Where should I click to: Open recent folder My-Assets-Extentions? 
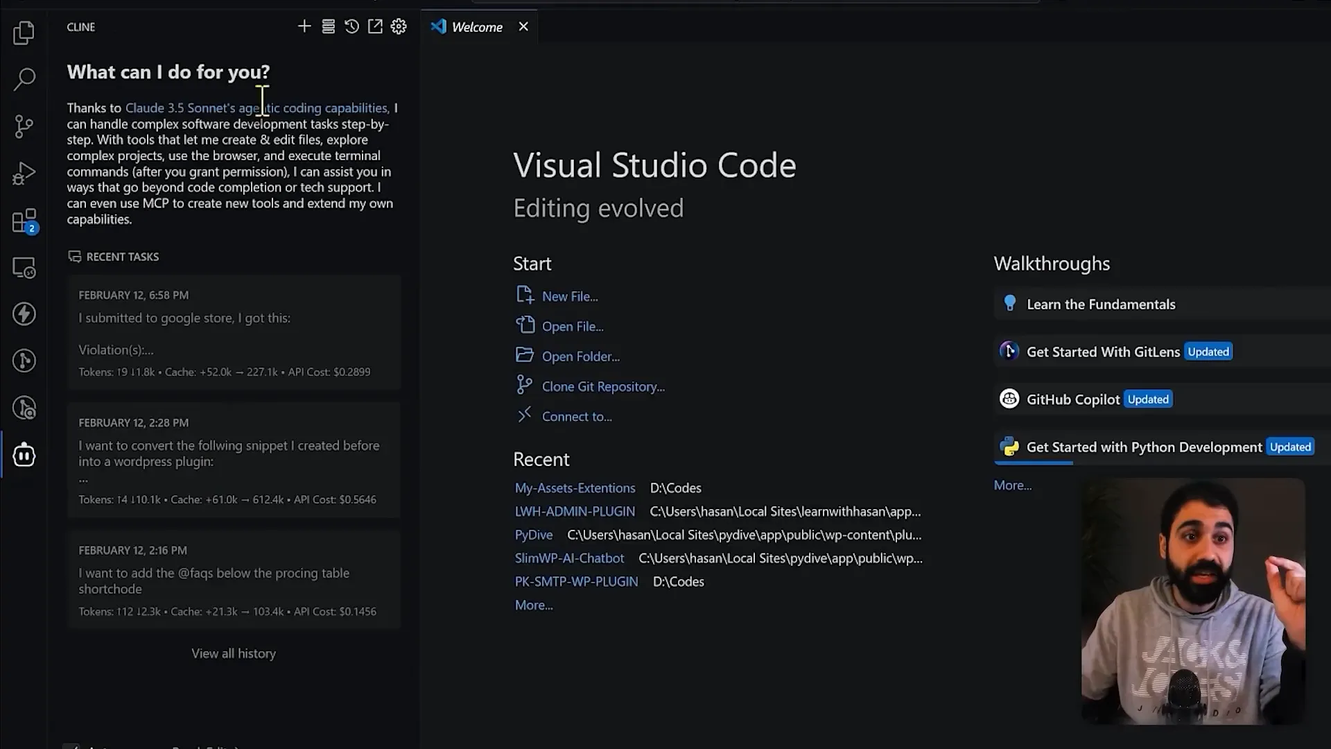point(575,488)
